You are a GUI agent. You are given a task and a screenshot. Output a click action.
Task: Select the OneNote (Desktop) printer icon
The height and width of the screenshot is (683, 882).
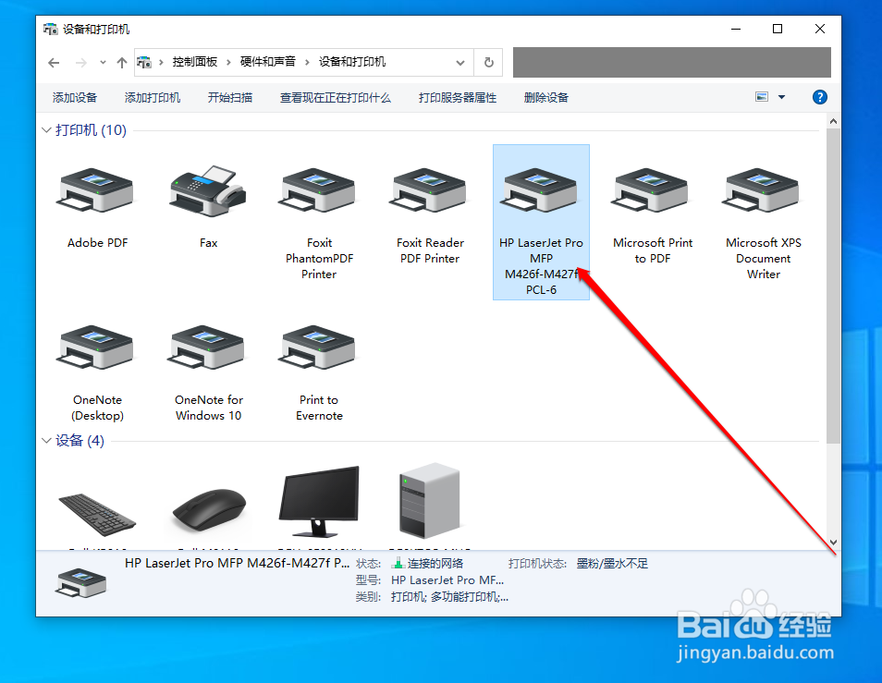point(95,347)
